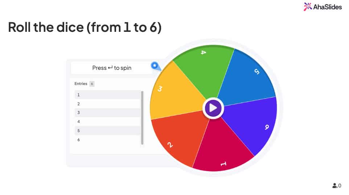Click the blue wheel pointer marker
The width and height of the screenshot is (349, 195).
point(155,66)
